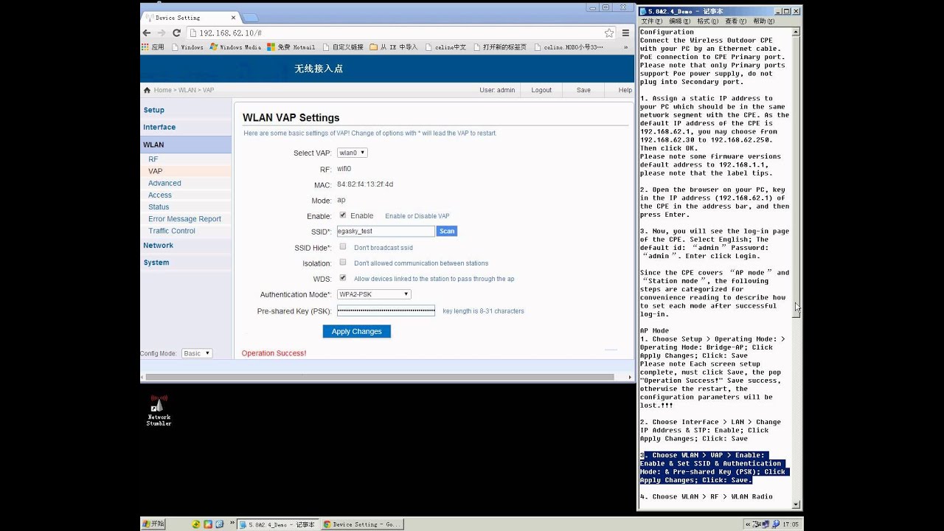Screen dimensions: 944x531
Task: Click the browser forward arrow
Action: tap(161, 33)
